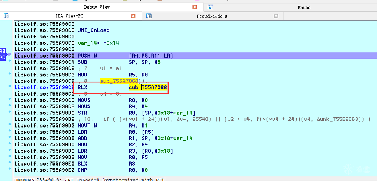Click operand R4, #4 of MOVS

[138, 106]
